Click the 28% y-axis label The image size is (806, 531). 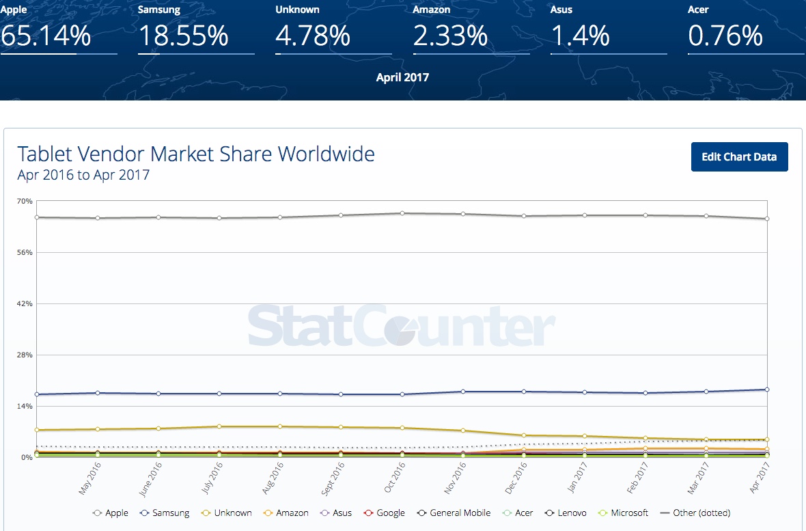coord(25,355)
